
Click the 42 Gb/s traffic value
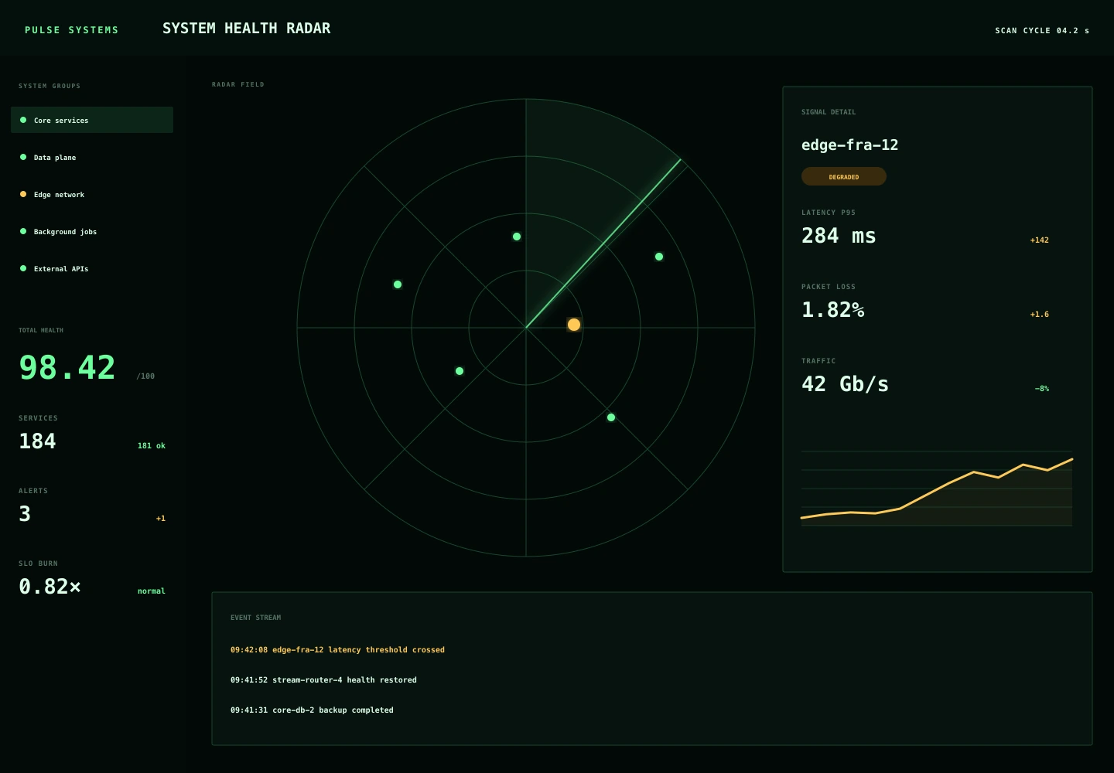(845, 384)
